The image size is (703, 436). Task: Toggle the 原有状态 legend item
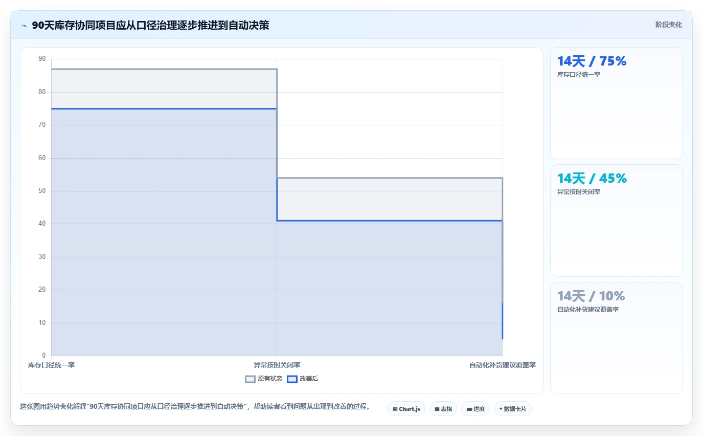tap(264, 379)
